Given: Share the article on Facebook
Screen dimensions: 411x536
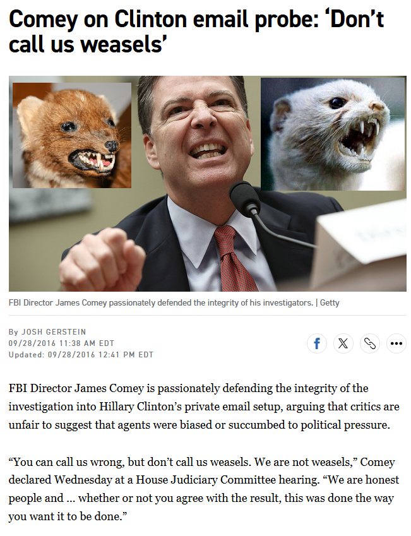Looking at the screenshot, I should coord(317,343).
